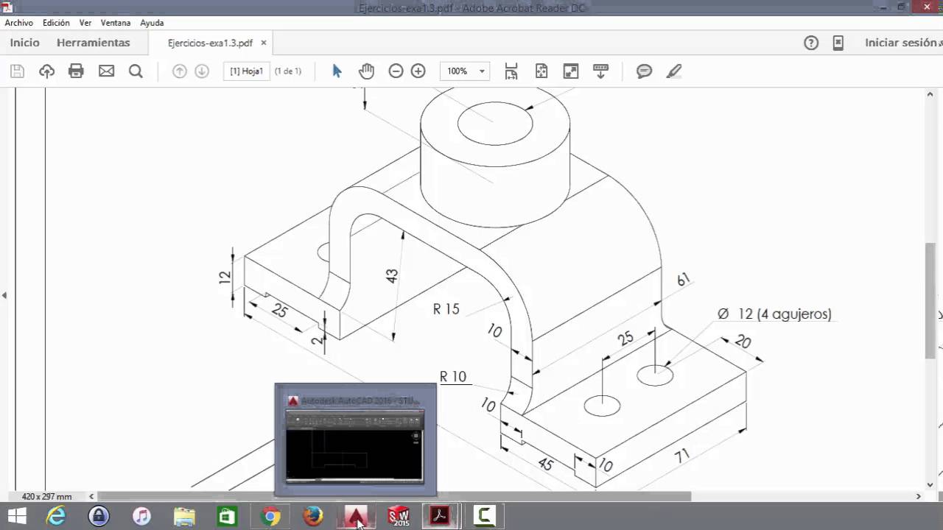Click the page size 420 x 297 mm label
This screenshot has width=943, height=530.
pos(47,496)
